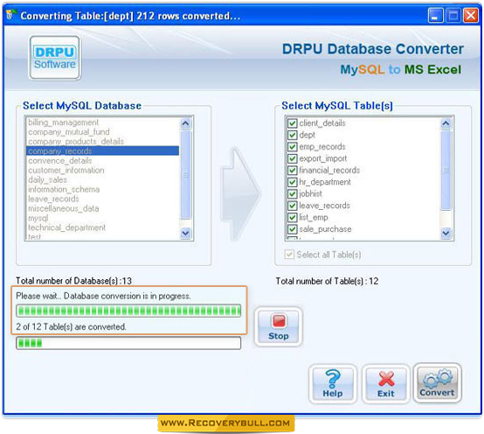Viewport: 484px width, 434px height.
Task: Select leave_records in database list
Action: coord(102,199)
